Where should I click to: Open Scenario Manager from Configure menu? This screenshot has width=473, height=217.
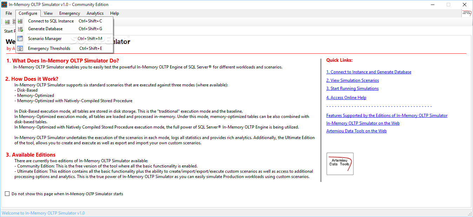[x=65, y=39]
